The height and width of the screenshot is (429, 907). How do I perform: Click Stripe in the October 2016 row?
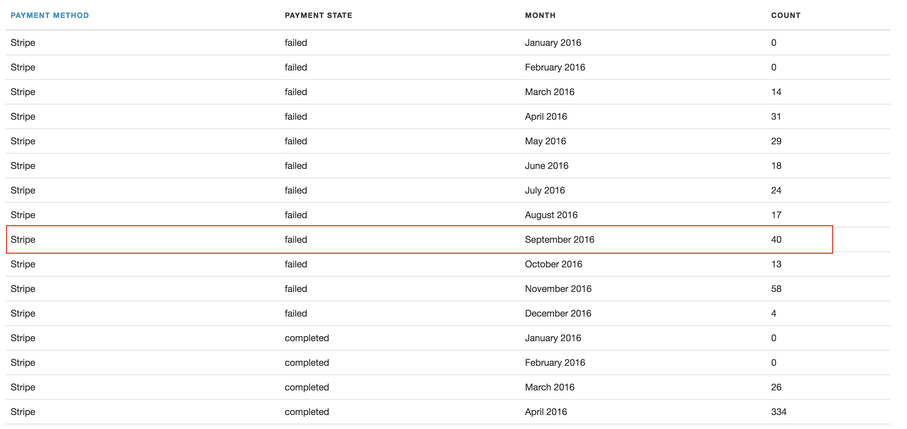23,264
